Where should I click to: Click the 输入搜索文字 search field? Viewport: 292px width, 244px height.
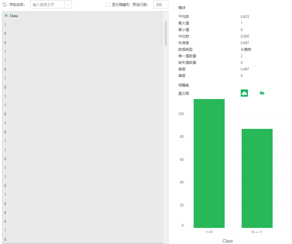47,5
